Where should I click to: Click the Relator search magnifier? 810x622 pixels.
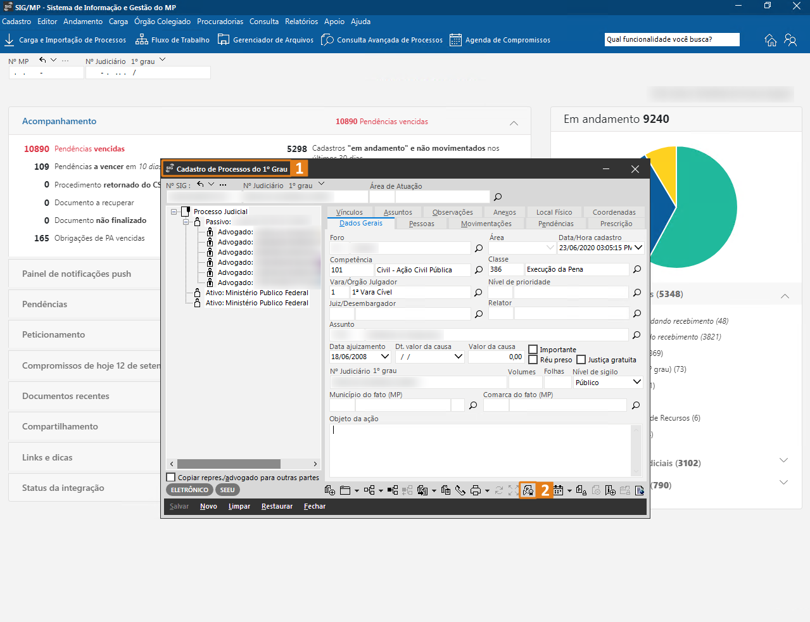pos(637,314)
